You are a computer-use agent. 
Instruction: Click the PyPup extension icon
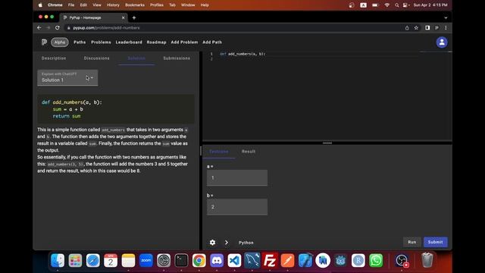point(436,27)
